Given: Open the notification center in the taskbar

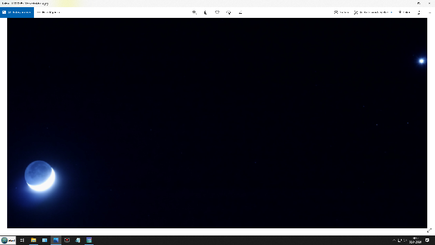Looking at the screenshot, I should [427, 240].
